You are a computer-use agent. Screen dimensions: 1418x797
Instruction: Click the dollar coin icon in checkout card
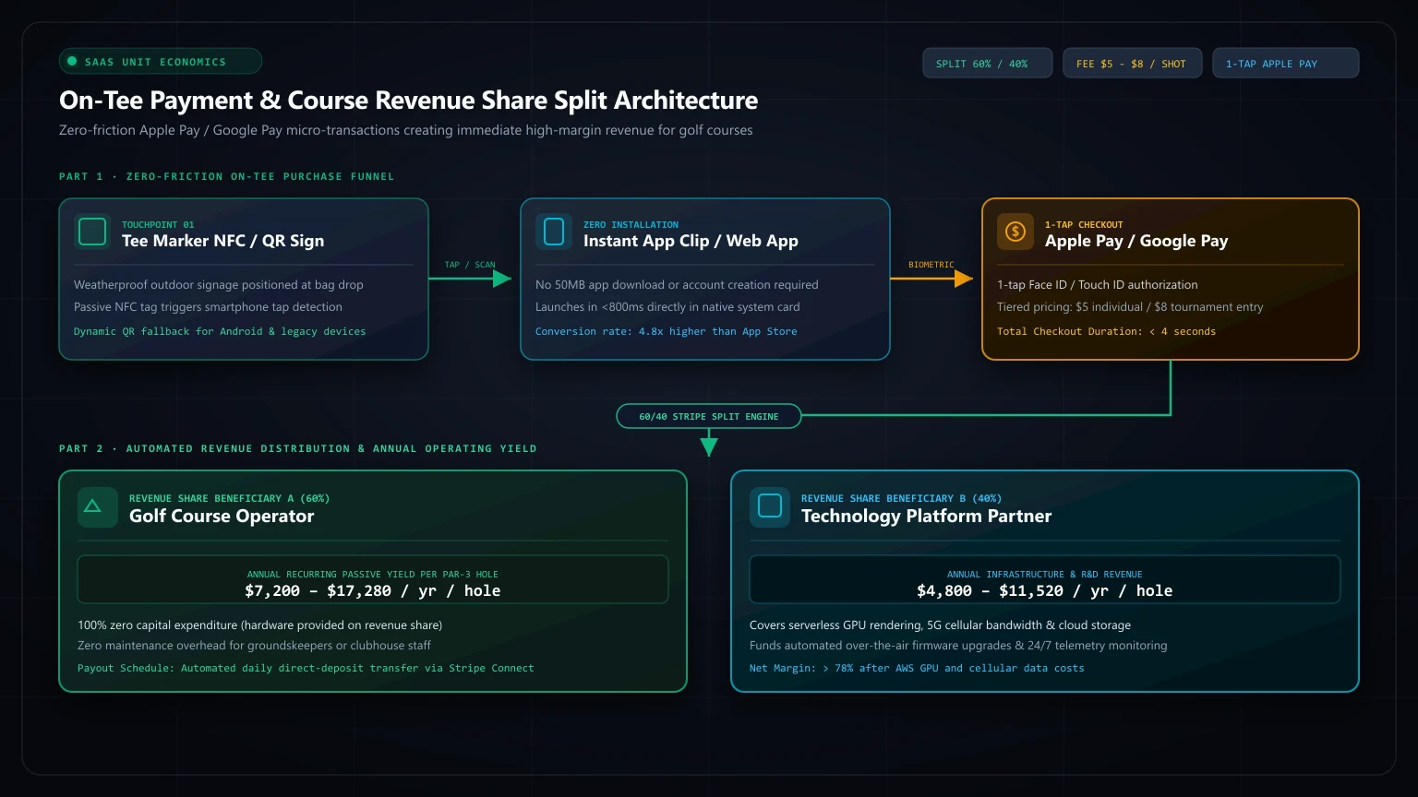(x=1015, y=232)
